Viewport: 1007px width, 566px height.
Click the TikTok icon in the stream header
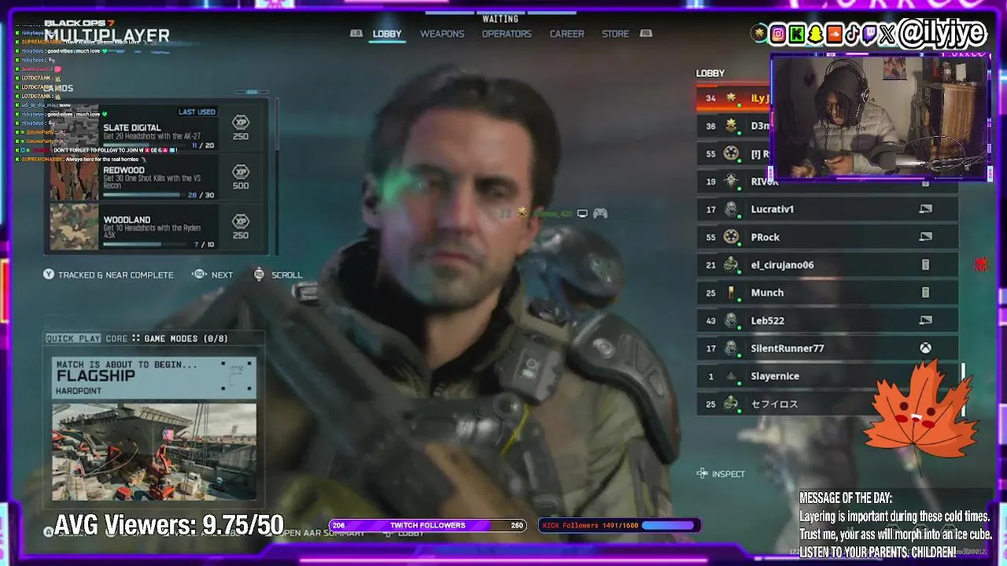coord(853,34)
